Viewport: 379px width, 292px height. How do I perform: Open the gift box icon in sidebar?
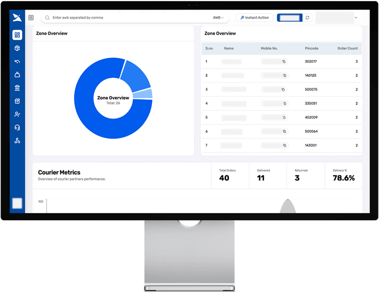tap(17, 101)
